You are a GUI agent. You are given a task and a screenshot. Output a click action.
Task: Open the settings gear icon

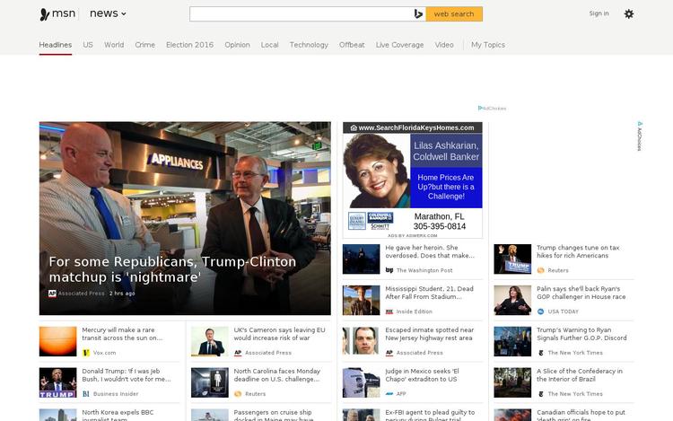pos(629,13)
